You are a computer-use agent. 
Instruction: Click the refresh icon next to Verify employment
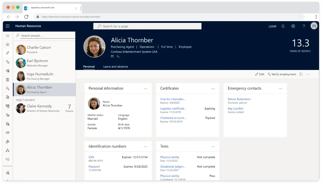(301, 74)
